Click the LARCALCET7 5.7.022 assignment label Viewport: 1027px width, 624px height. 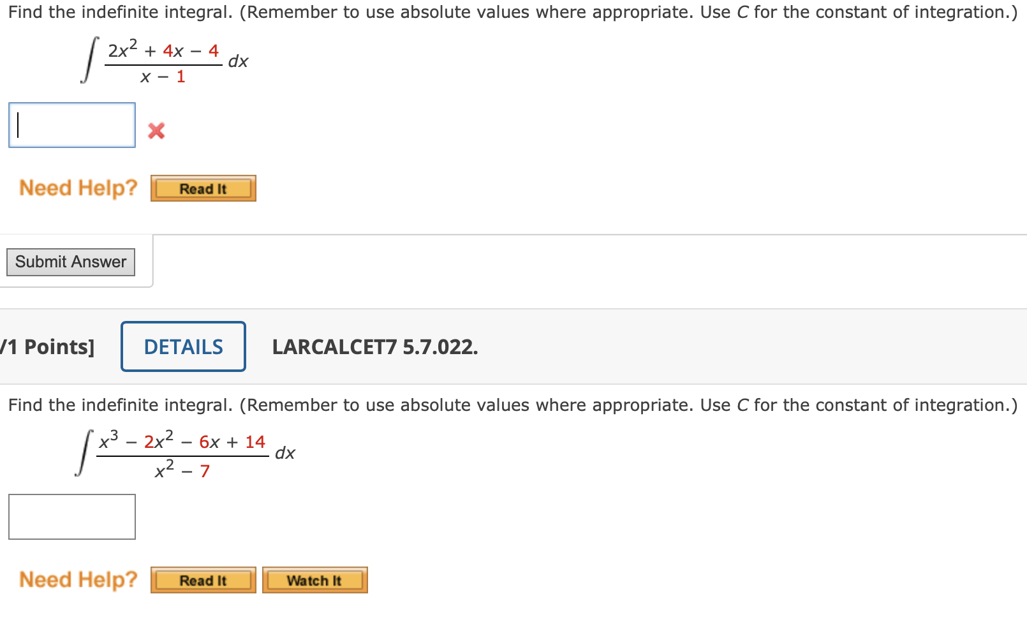point(375,346)
